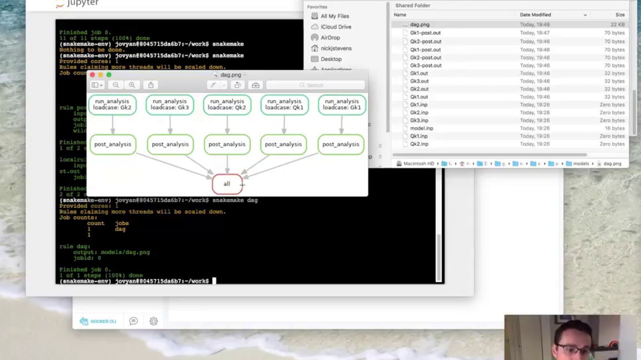
Task: Click run_analysis loadcase: Gk1 node
Action: point(342,104)
